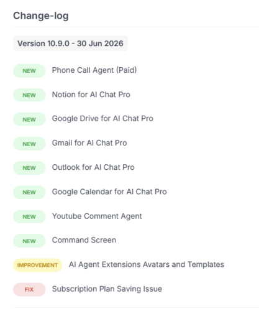The image size is (259, 311).
Task: Select Google Drive for AI Chat Pro
Action: click(102, 119)
